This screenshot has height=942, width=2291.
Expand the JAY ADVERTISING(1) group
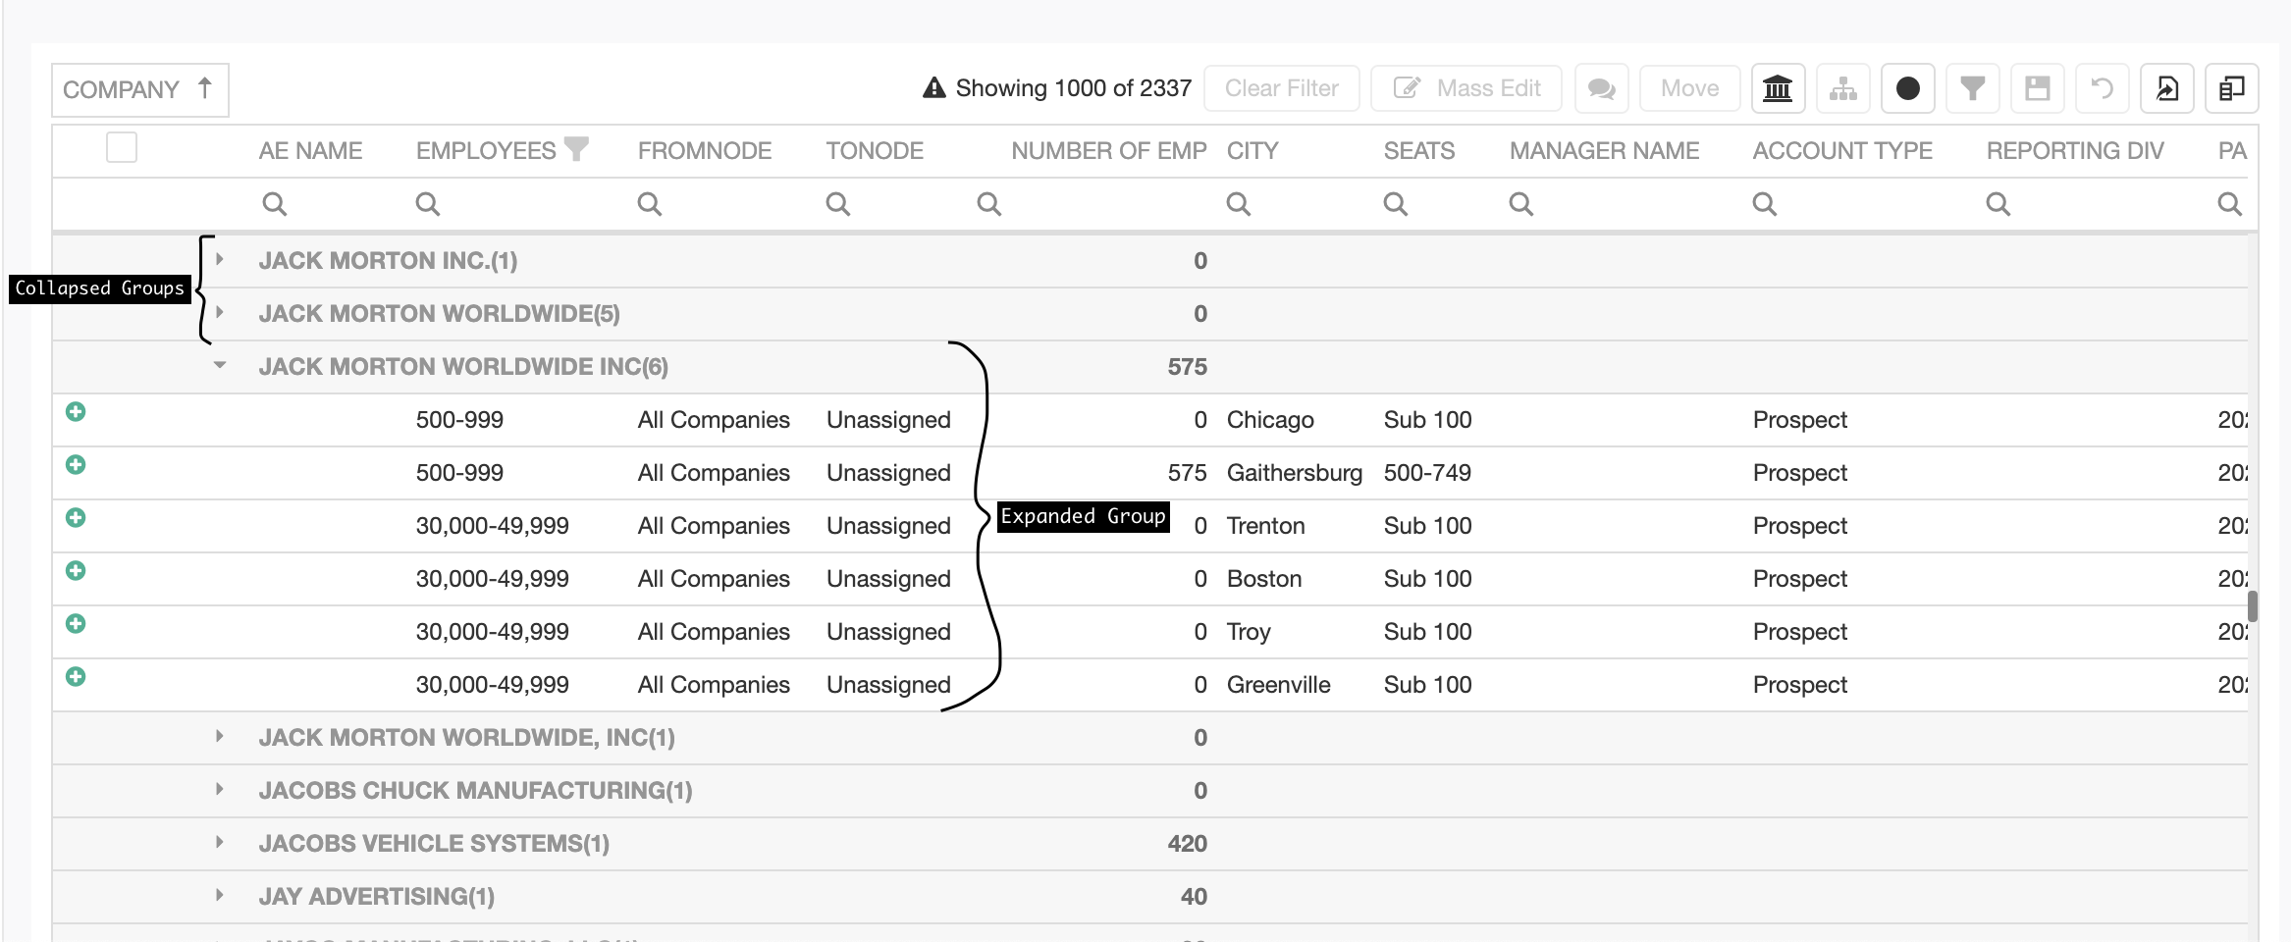[x=220, y=895]
